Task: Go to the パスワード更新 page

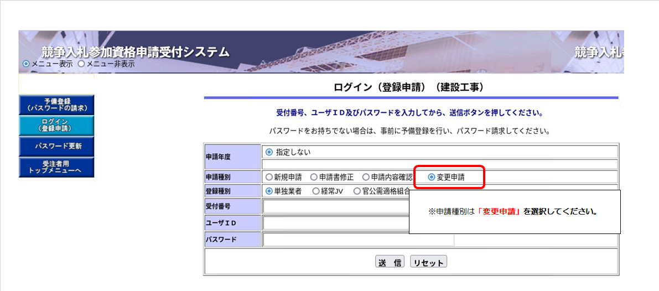Action: click(56, 147)
